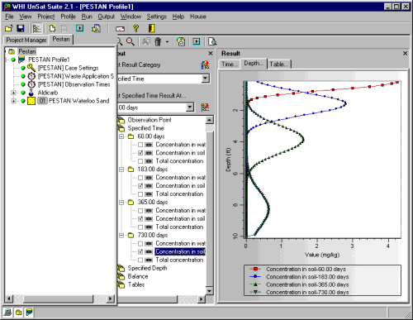
Task: Click the key icon for Case Settings
Action: [x=31, y=68]
